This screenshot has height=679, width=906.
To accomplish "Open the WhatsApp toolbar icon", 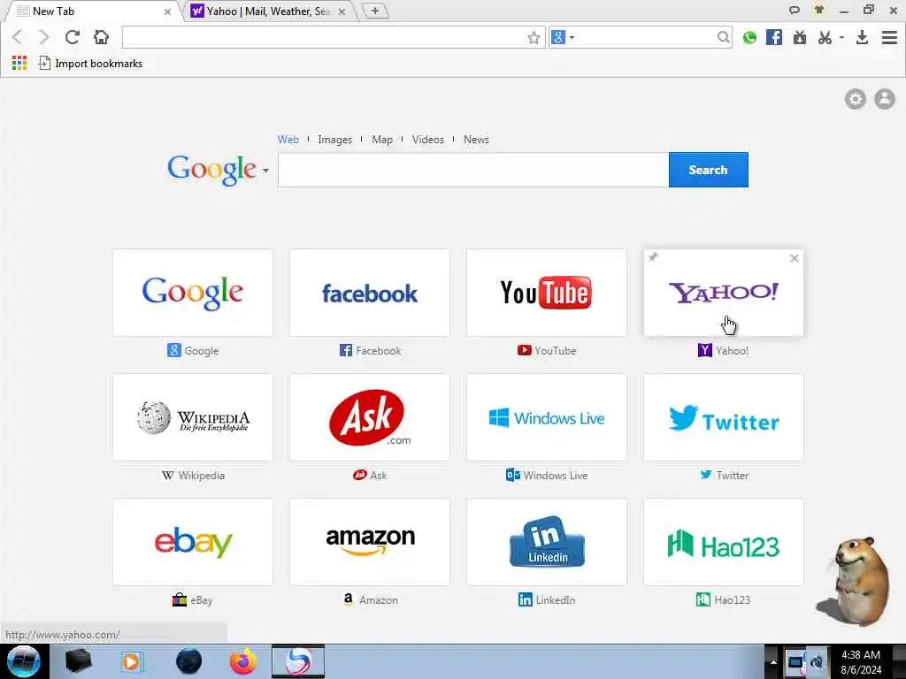I will click(749, 37).
